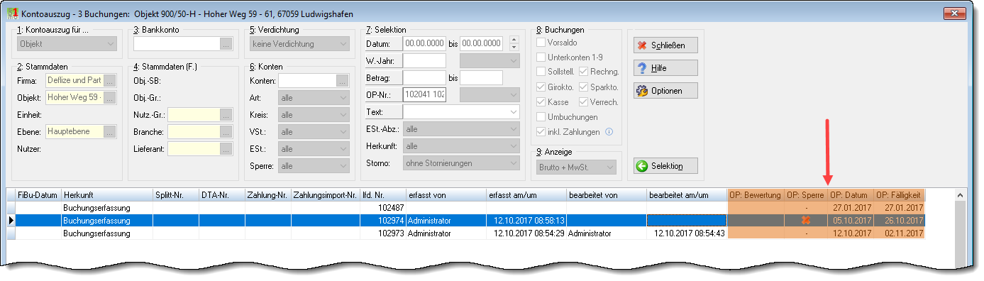Toggle the Sparkto. checkbox

pos(583,87)
